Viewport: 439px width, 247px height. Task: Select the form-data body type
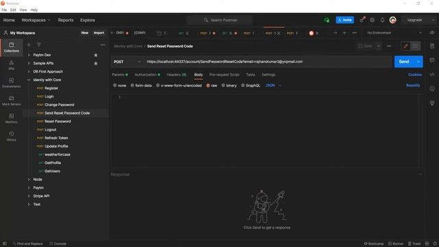click(x=141, y=85)
